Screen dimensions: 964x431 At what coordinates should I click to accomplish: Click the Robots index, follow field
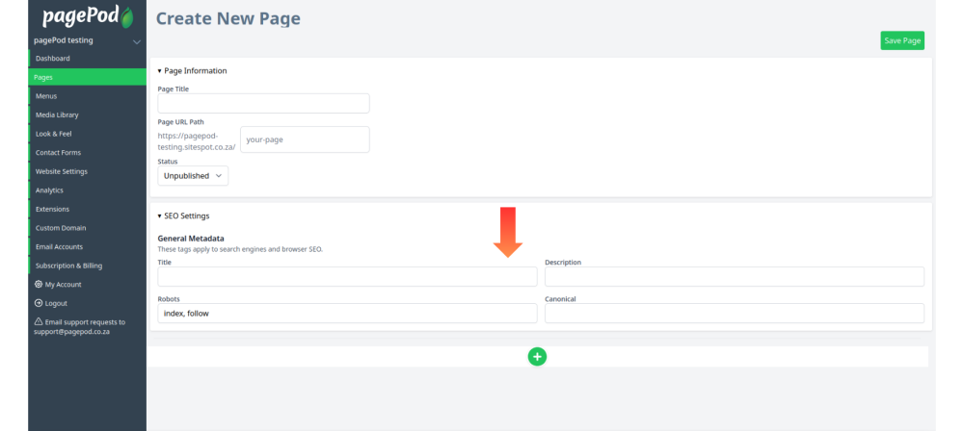347,313
